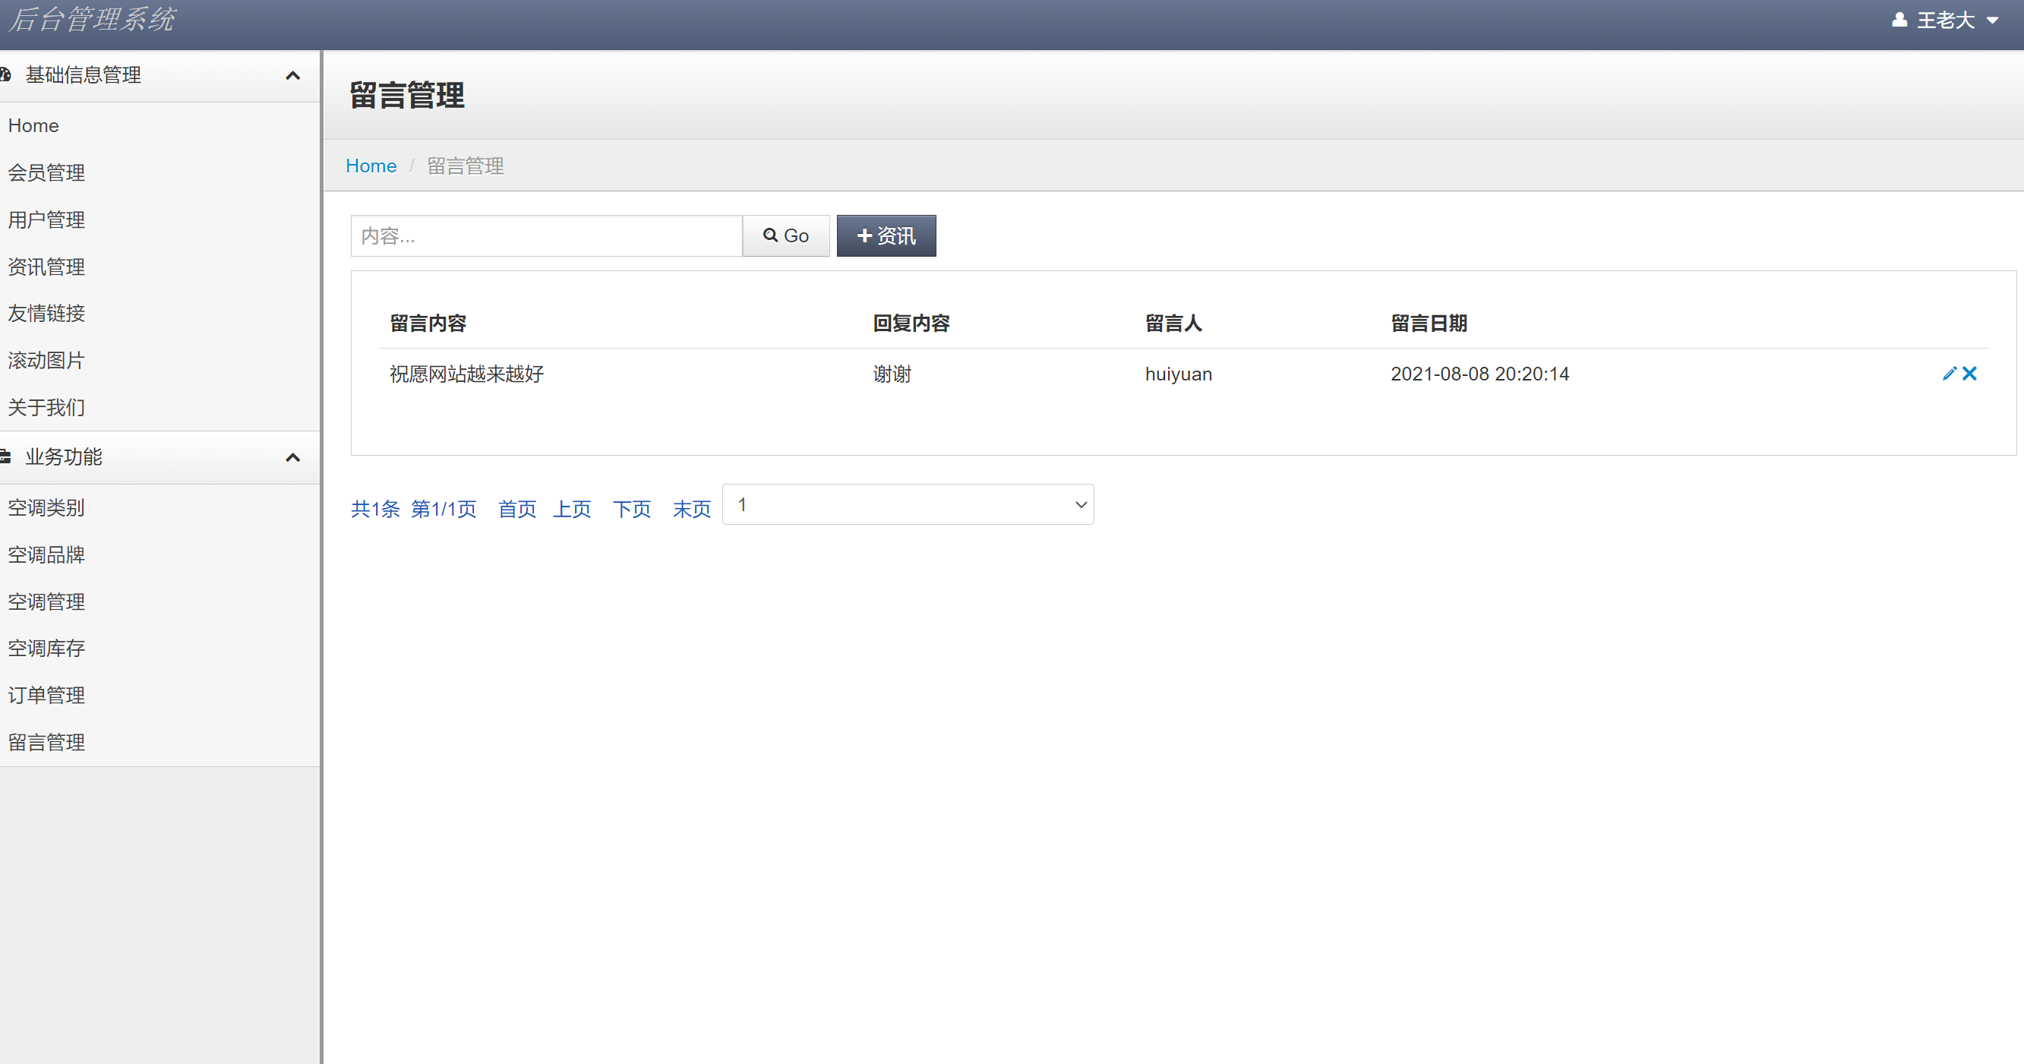This screenshot has width=2024, height=1064.
Task: Click the plus icon on the 资讯 button
Action: click(x=864, y=235)
